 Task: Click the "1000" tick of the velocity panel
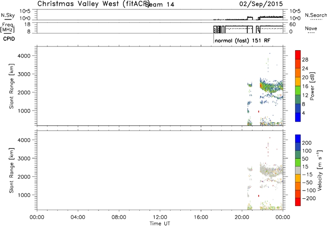24,195
